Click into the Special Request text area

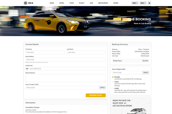tap(66, 78)
